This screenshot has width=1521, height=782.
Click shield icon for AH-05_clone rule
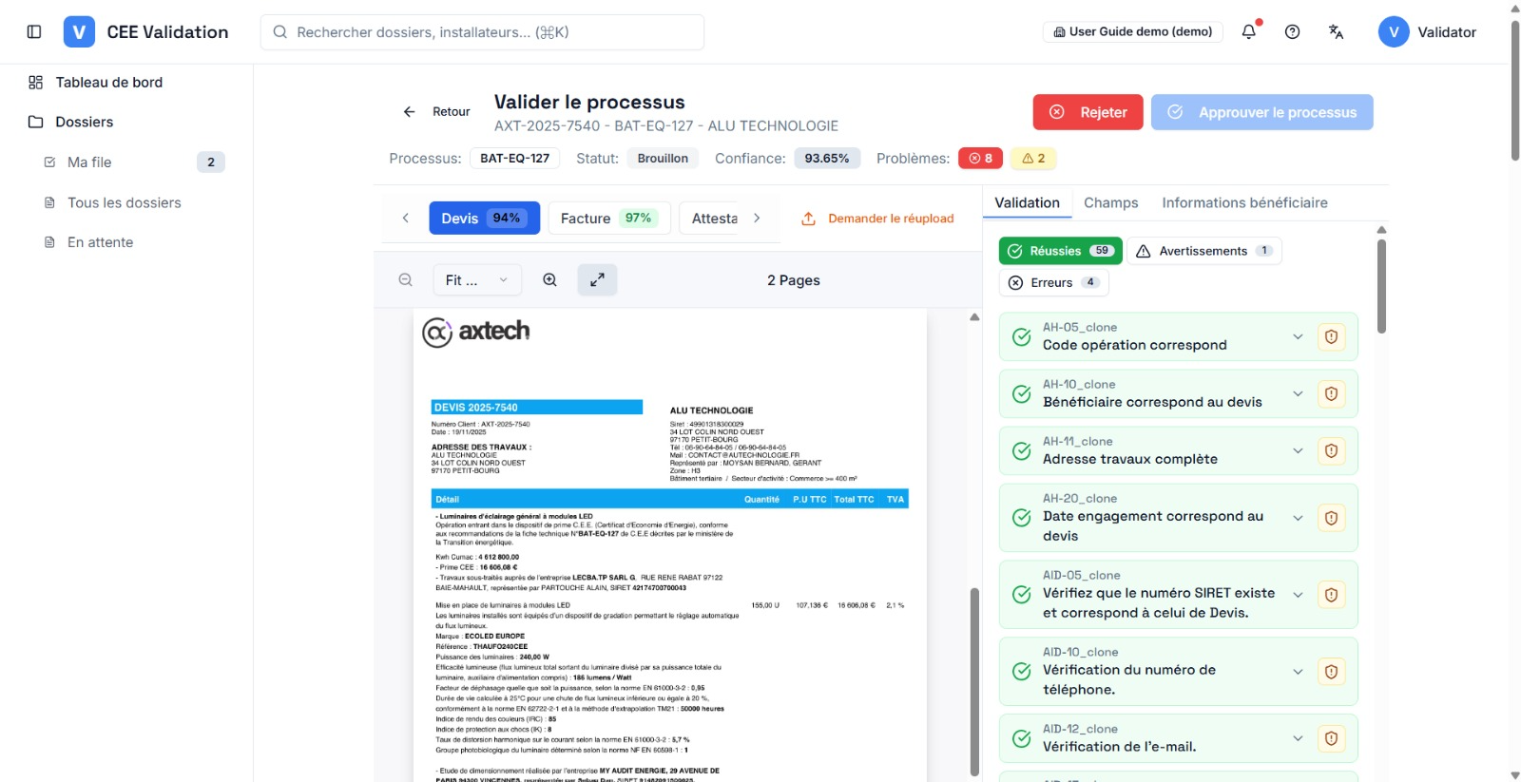click(x=1331, y=336)
